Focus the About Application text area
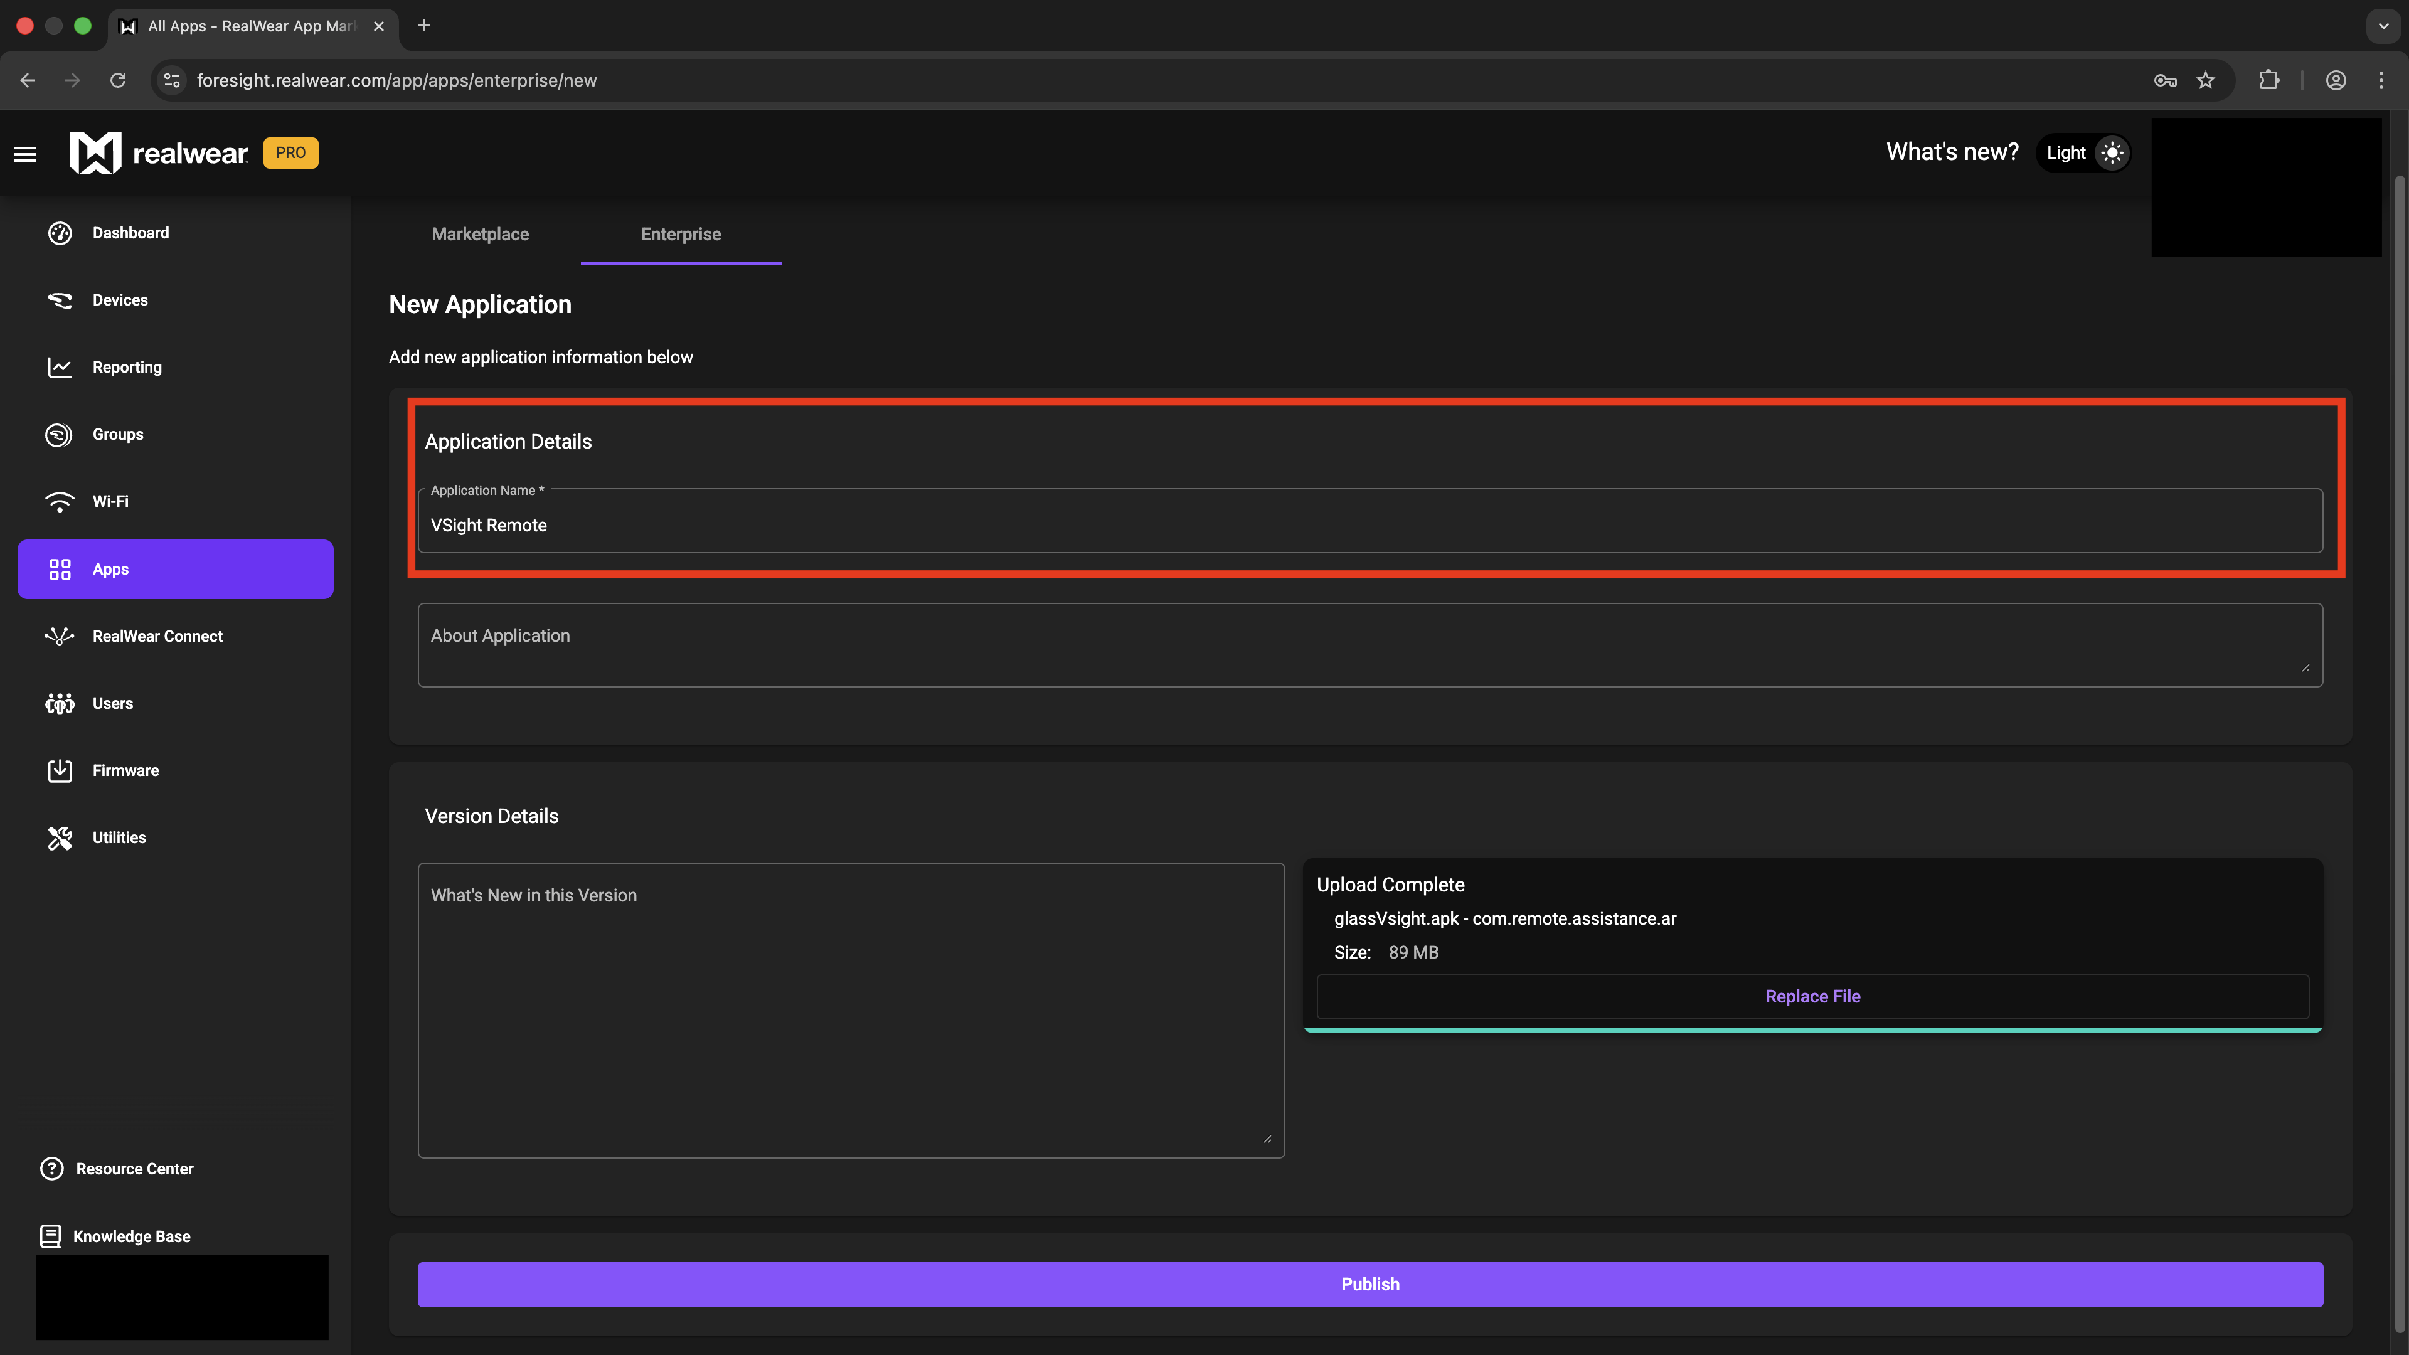 (x=1370, y=646)
